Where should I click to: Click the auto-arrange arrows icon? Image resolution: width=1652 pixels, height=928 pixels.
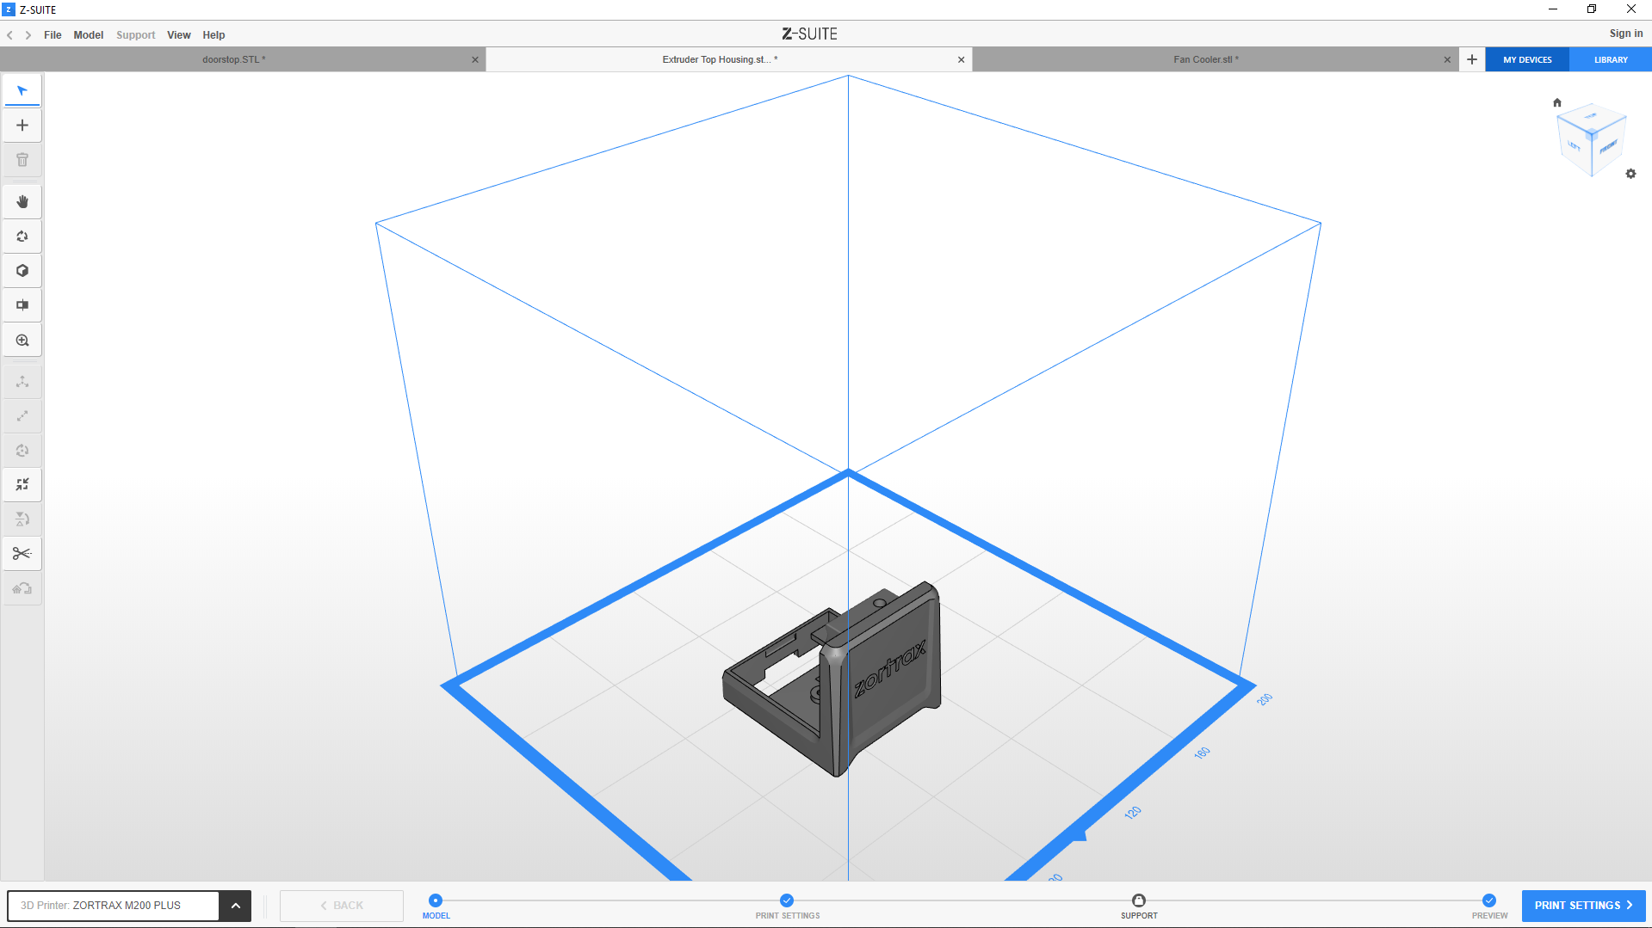click(22, 485)
